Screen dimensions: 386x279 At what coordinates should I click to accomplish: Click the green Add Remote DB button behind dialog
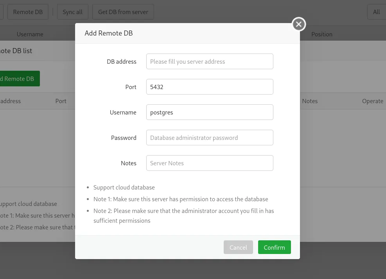click(20, 79)
